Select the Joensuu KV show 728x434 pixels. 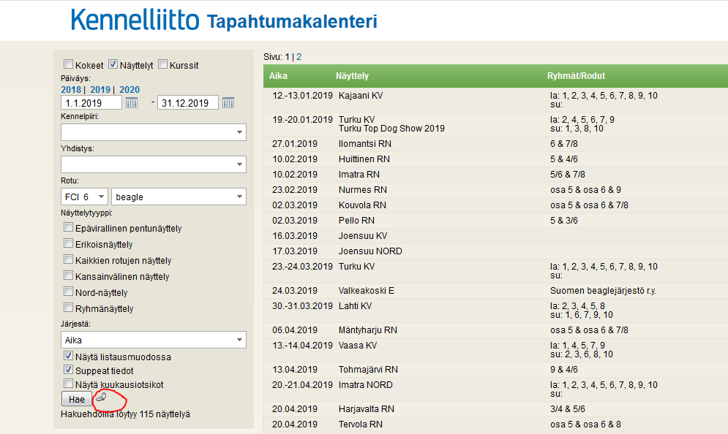coord(363,235)
